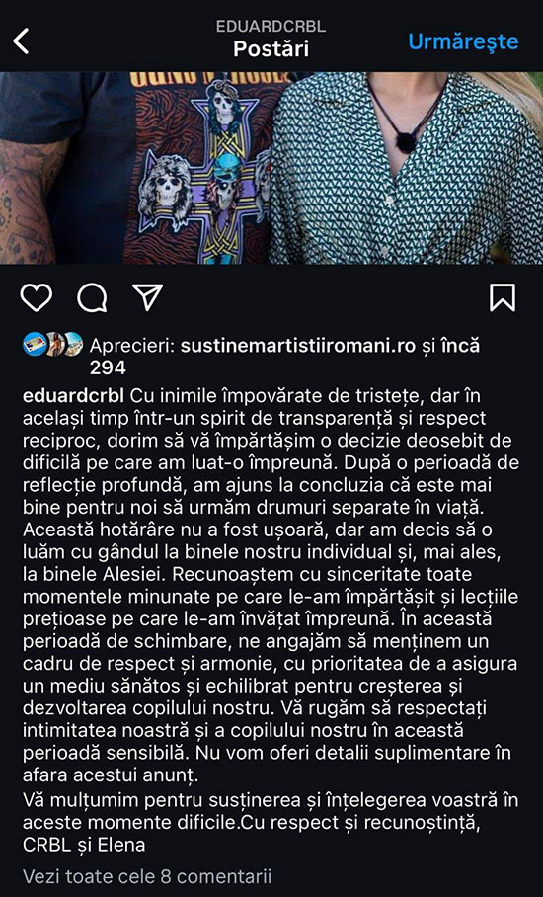This screenshot has height=897, width=543.
Task: Tap the third liker avatar
Action: (x=74, y=344)
